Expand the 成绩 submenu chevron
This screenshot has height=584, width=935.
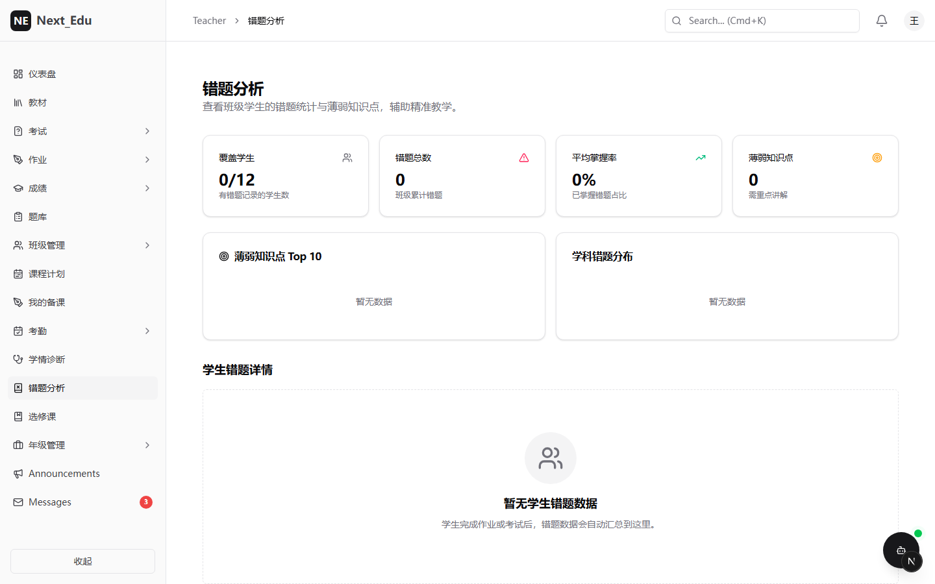[147, 188]
